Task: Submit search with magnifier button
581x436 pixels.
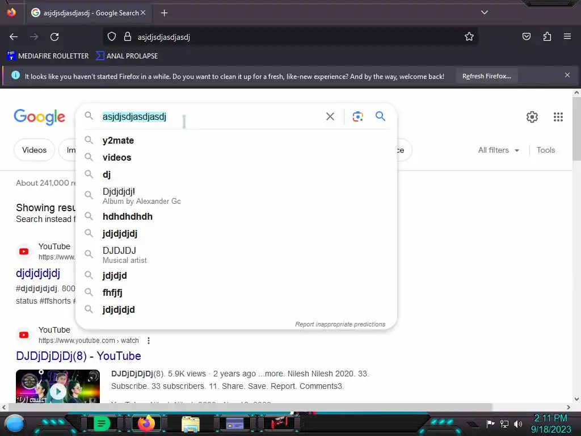Action: pyautogui.click(x=381, y=116)
